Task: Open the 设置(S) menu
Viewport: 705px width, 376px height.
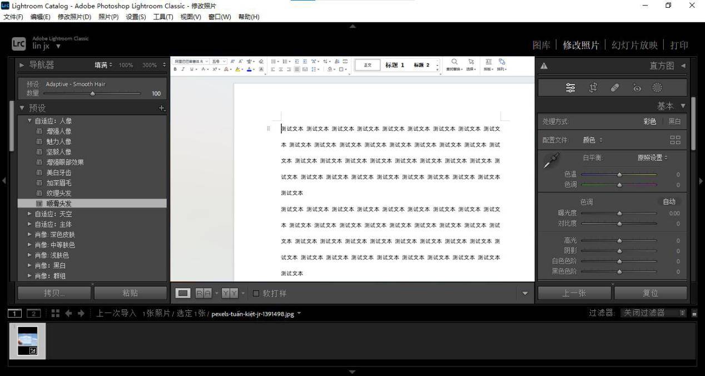Action: [x=136, y=17]
